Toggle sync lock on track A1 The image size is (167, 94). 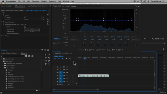(x=64, y=76)
